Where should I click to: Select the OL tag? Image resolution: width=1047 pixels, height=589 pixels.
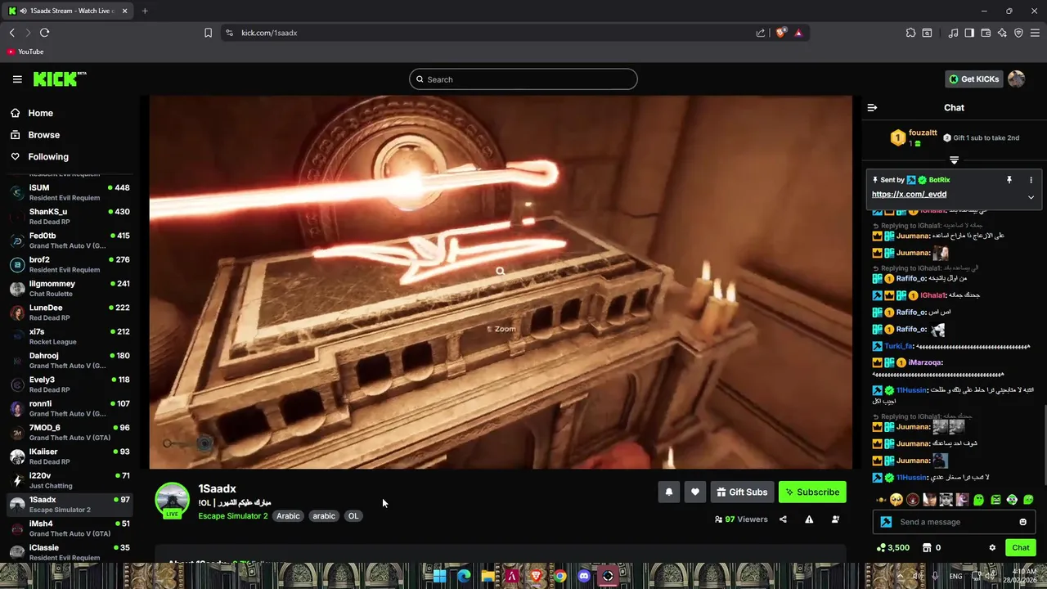pyautogui.click(x=353, y=516)
